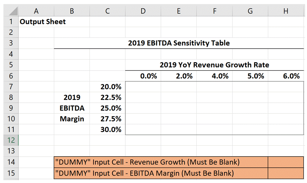Select row header 7
Image resolution: width=307 pixels, height=183 pixels.
(11, 87)
